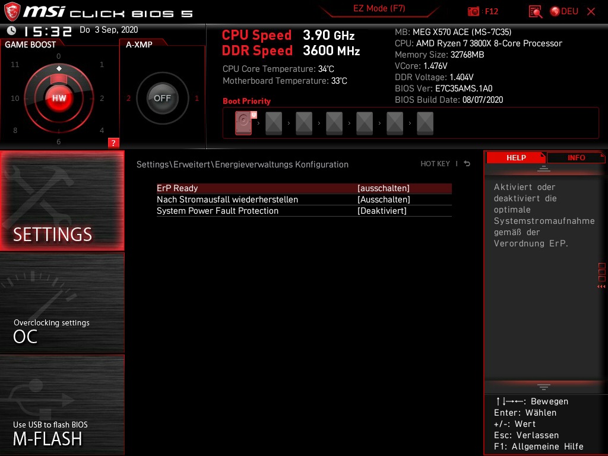Screen dimensions: 608x456
Task: Click the MB: MEG X570 ACE text
Action: [x=453, y=32]
